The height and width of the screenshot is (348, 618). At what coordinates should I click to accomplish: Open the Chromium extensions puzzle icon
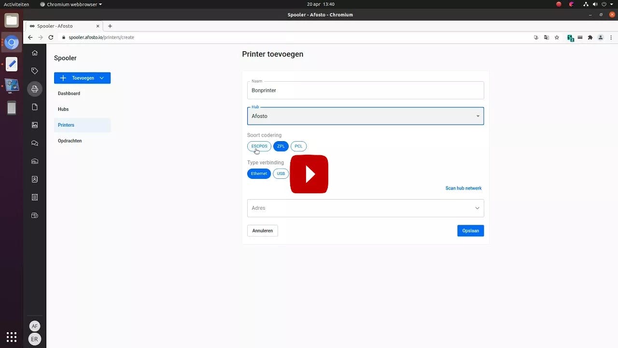click(x=590, y=37)
